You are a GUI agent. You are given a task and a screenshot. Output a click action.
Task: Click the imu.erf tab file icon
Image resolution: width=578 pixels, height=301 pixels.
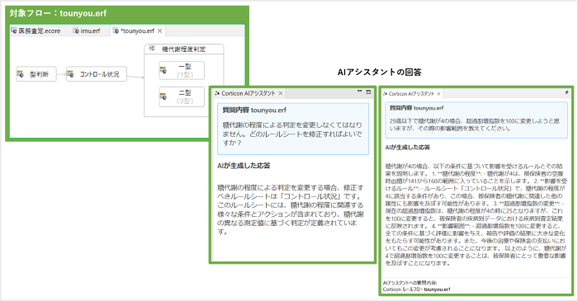[x=76, y=31]
